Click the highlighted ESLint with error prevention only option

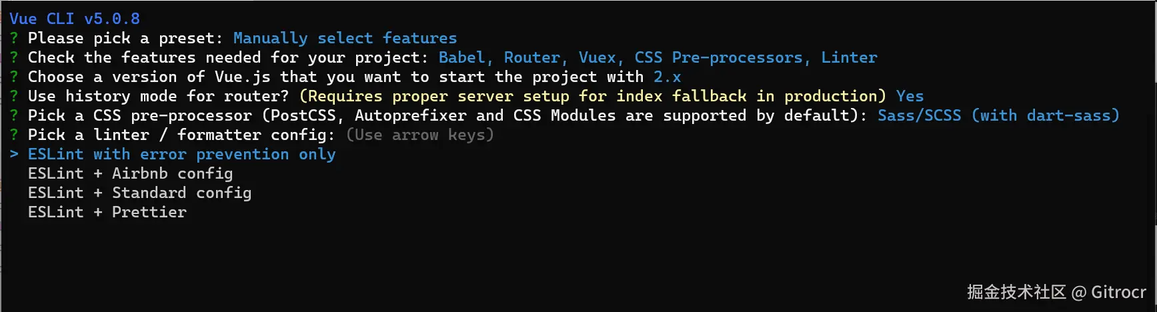pyautogui.click(x=181, y=155)
